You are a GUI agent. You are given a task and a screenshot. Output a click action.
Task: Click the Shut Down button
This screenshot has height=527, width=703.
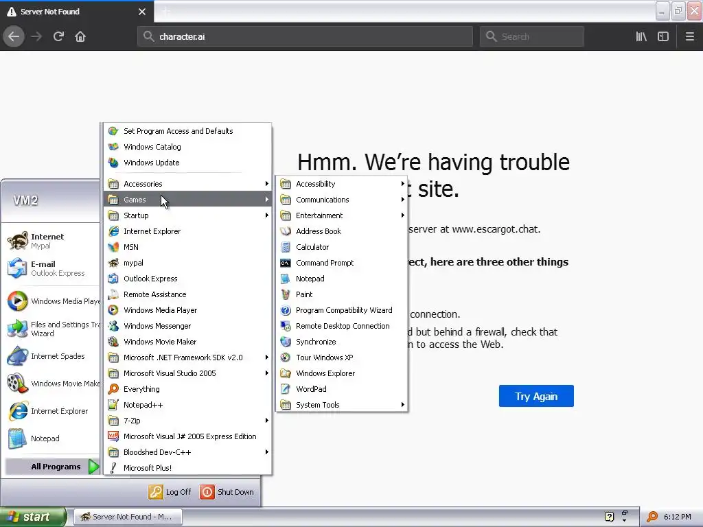point(227,492)
